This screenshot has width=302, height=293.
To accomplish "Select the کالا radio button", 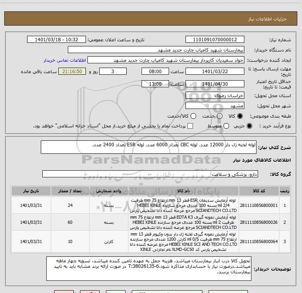I will [x=240, y=116].
